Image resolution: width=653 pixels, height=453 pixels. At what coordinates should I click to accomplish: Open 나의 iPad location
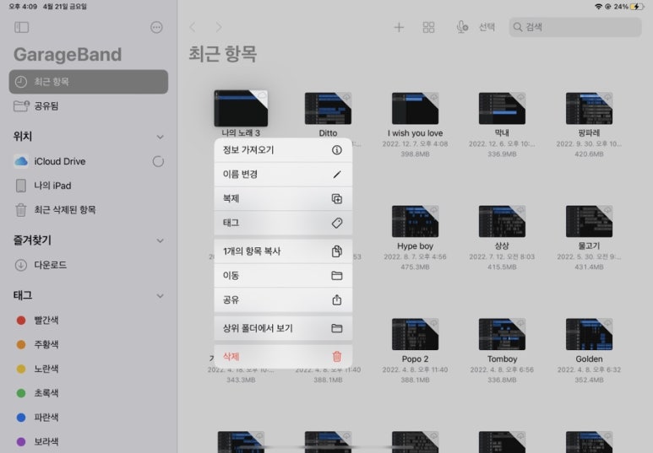(89, 186)
